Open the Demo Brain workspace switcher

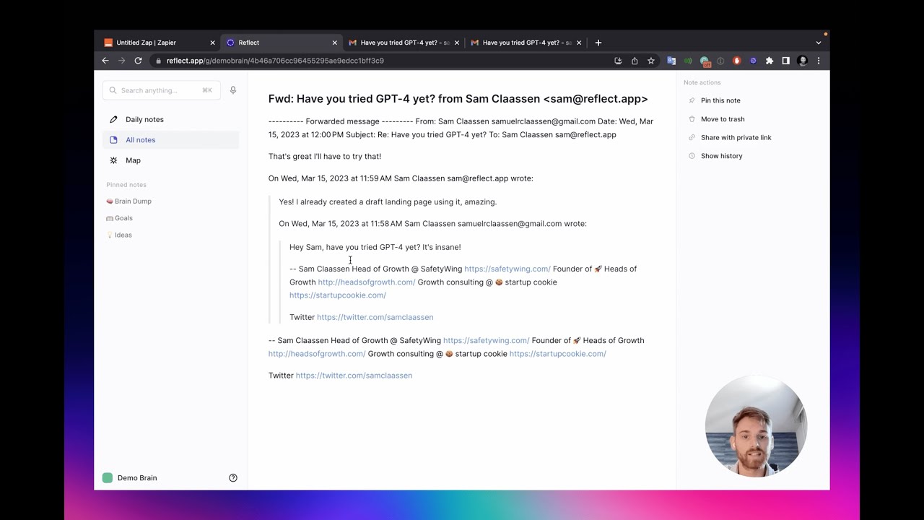tap(130, 477)
